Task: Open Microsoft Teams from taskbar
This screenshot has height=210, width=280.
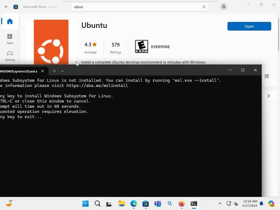Action: [158, 203]
